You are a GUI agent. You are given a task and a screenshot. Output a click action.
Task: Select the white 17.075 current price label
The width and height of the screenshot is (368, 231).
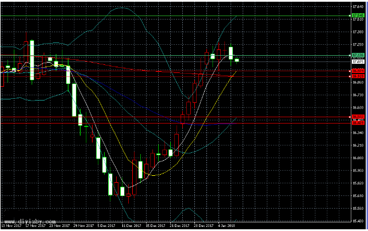(358, 61)
